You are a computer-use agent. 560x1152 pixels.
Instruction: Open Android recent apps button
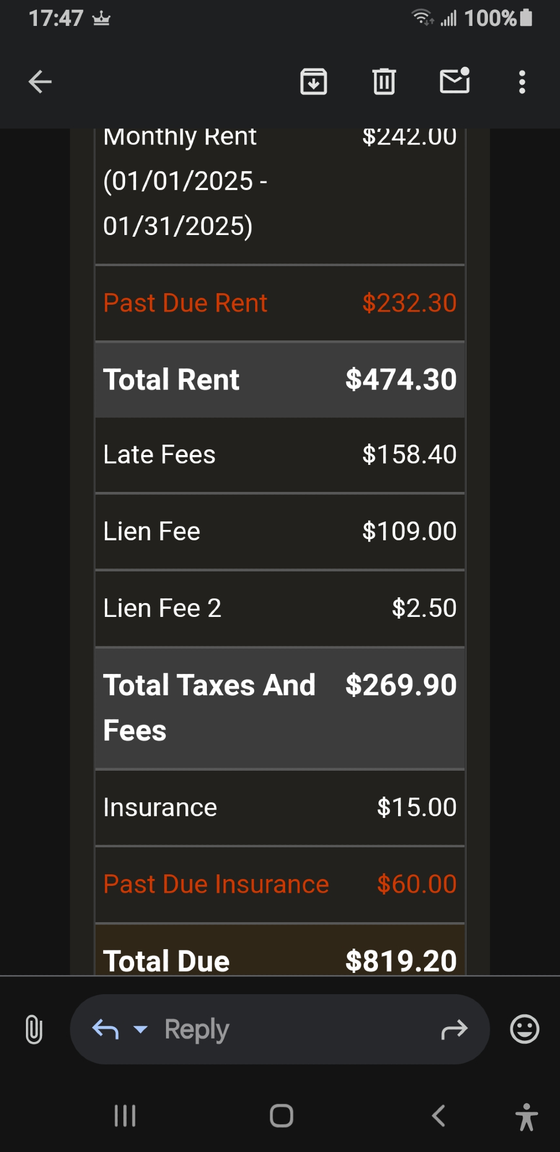[x=125, y=1116]
